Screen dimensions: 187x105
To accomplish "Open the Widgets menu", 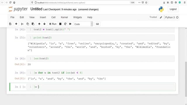I will [x=77, y=17].
